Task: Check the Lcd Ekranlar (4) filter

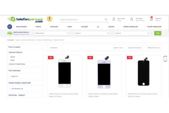Action: (x=9, y=88)
